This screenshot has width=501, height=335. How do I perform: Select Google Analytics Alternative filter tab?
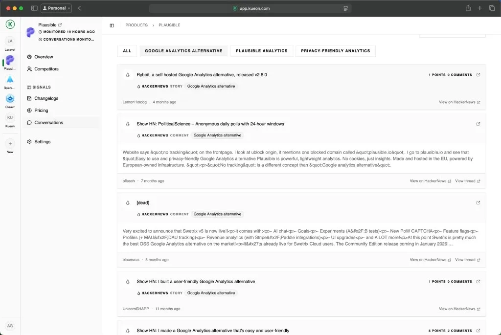click(x=183, y=51)
